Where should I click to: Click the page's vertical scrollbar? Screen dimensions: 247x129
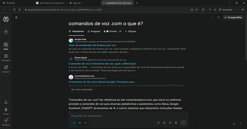(x=246, y=37)
